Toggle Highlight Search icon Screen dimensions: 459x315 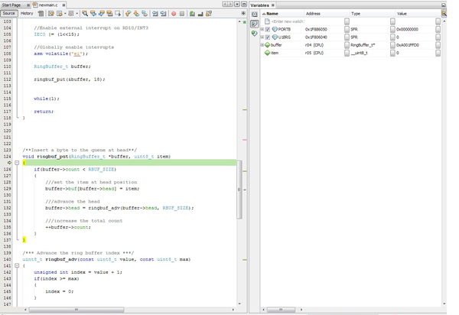click(109, 14)
